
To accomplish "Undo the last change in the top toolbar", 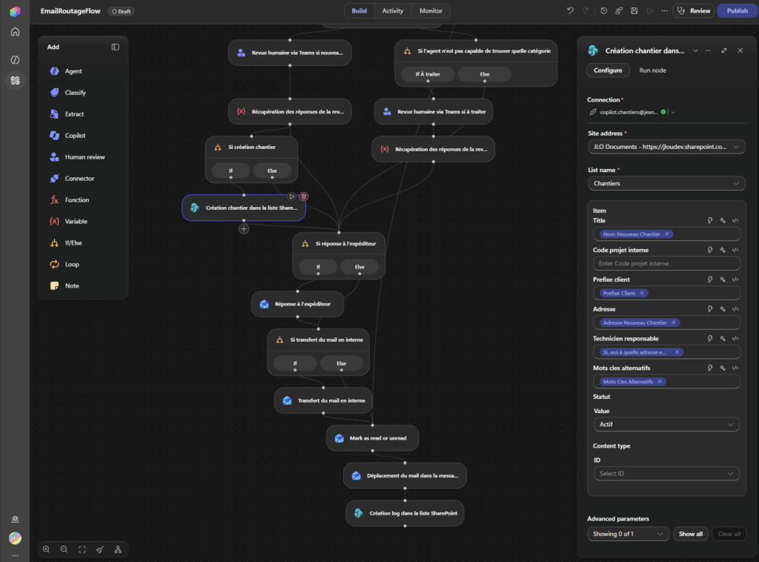I will (x=570, y=10).
